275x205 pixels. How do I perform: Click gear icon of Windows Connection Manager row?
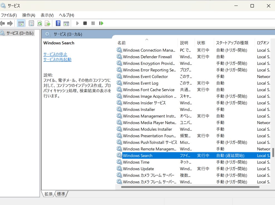coord(120,50)
